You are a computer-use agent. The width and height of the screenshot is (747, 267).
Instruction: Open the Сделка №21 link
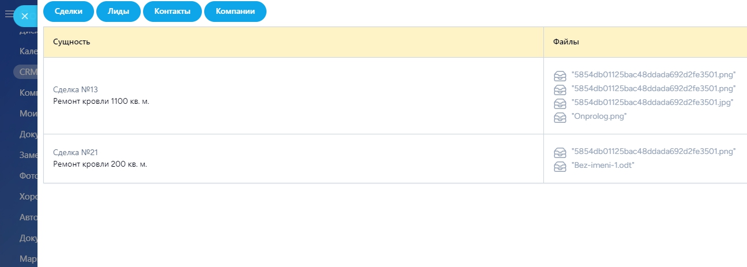click(76, 152)
